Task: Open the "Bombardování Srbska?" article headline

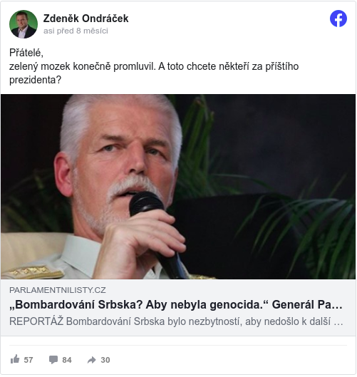Action: click(x=176, y=304)
